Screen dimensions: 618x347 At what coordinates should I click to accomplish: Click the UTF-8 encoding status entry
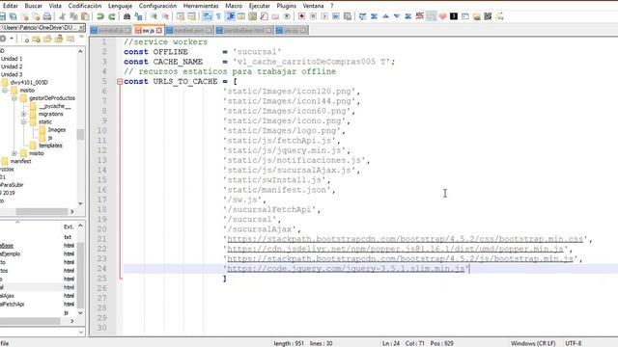point(573,343)
